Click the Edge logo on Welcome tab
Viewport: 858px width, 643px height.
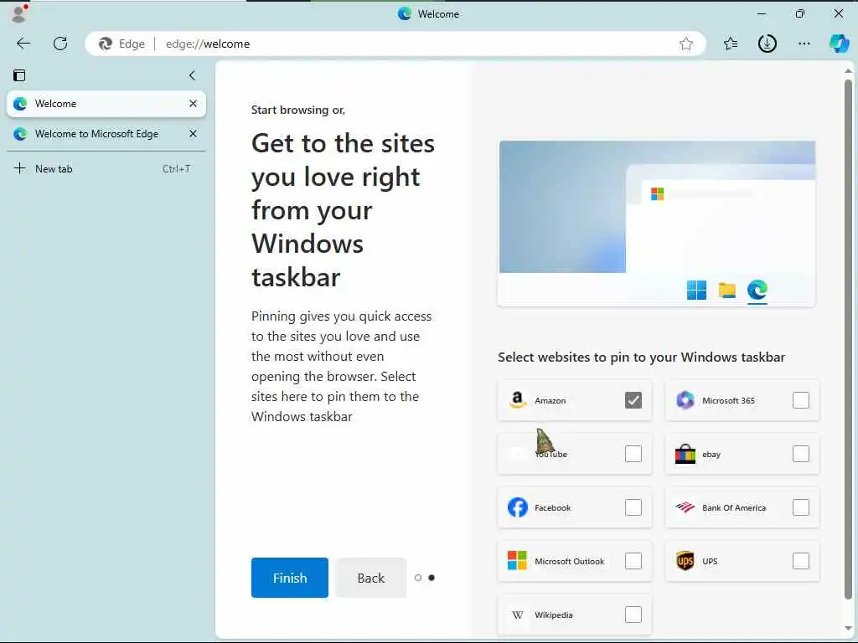click(20, 103)
